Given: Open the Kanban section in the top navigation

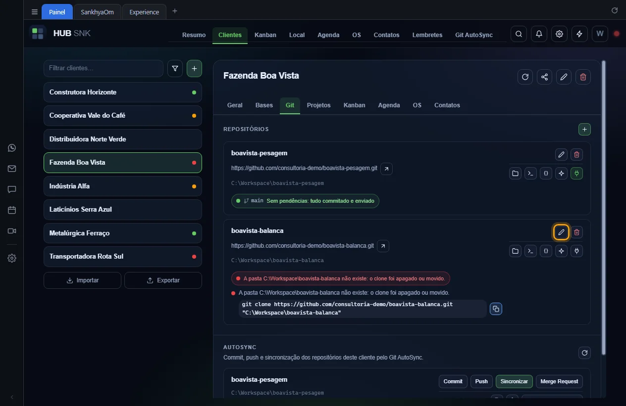Looking at the screenshot, I should click(265, 35).
